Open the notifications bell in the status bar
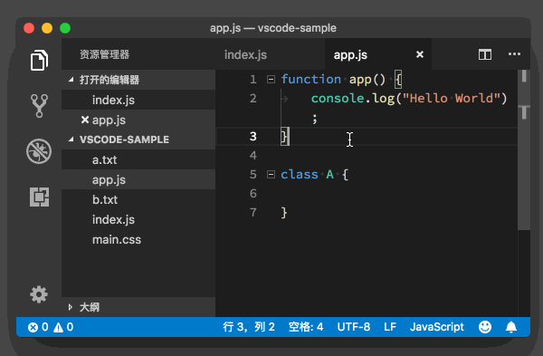543x356 pixels. point(511,327)
